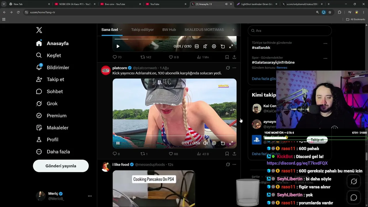Image resolution: width=368 pixels, height=207 pixels.
Task: Bookmark the platcorn post
Action: 227,154
